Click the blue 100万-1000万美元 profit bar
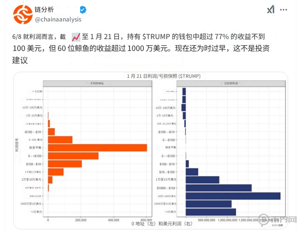This screenshot has height=230, width=301. click(x=233, y=196)
